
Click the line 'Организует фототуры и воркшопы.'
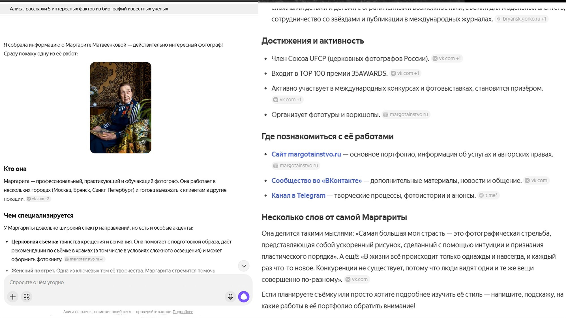326,115
